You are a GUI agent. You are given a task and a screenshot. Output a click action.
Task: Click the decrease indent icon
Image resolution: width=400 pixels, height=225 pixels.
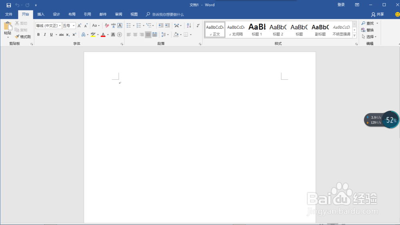click(x=161, y=25)
